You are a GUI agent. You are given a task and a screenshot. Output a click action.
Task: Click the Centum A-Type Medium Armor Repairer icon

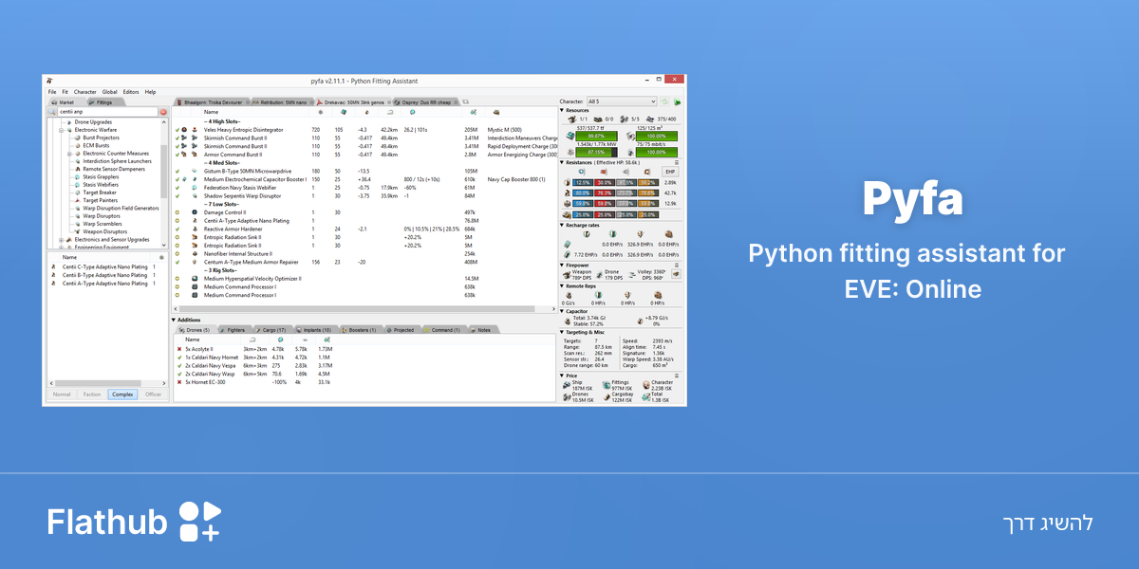tap(195, 263)
